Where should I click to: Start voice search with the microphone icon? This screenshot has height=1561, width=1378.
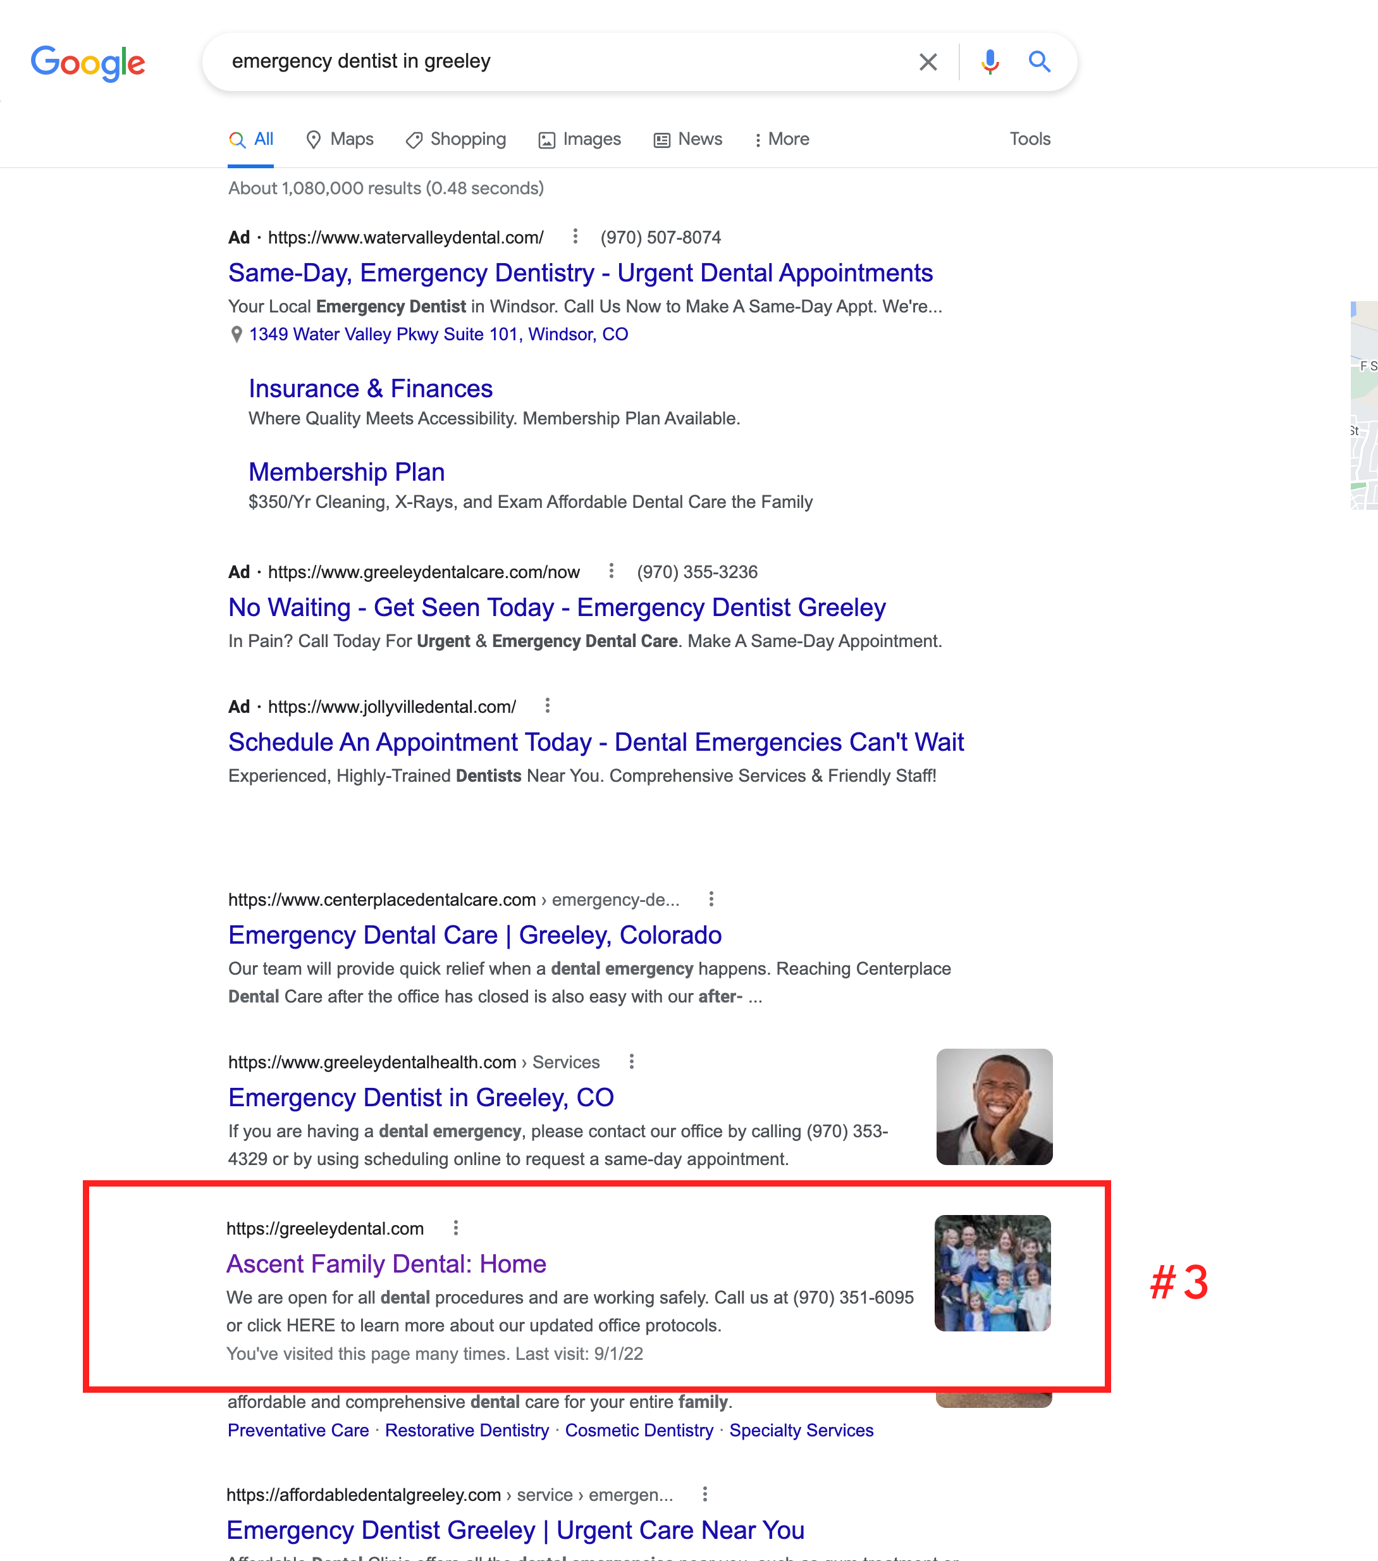pyautogui.click(x=990, y=62)
